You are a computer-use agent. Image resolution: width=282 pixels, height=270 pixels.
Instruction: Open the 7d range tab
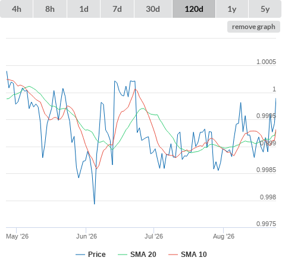pyautogui.click(x=117, y=9)
